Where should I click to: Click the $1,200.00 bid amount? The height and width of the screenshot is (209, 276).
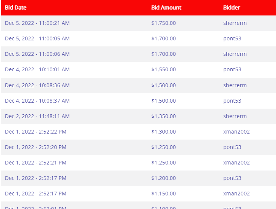click(x=163, y=178)
